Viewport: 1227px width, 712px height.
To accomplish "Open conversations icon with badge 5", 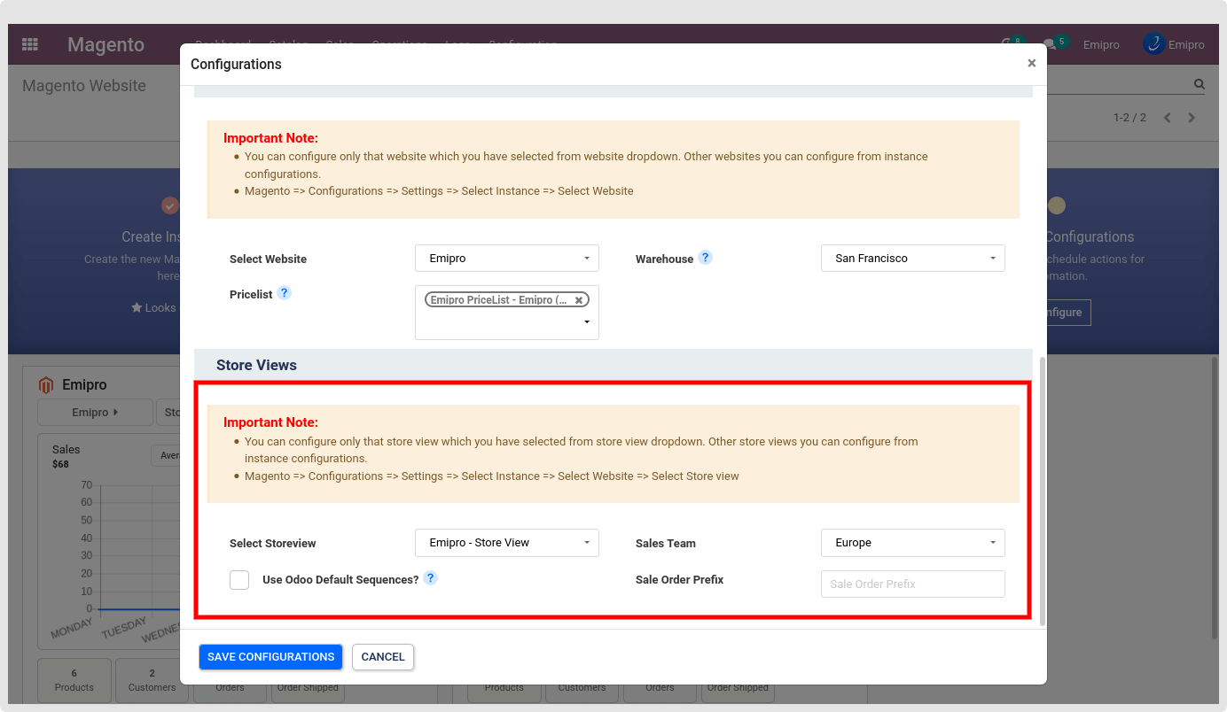I will [1055, 43].
